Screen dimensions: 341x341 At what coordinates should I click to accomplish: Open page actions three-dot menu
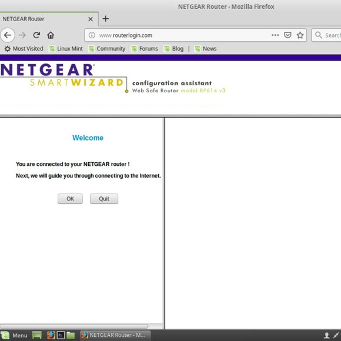pos(275,35)
